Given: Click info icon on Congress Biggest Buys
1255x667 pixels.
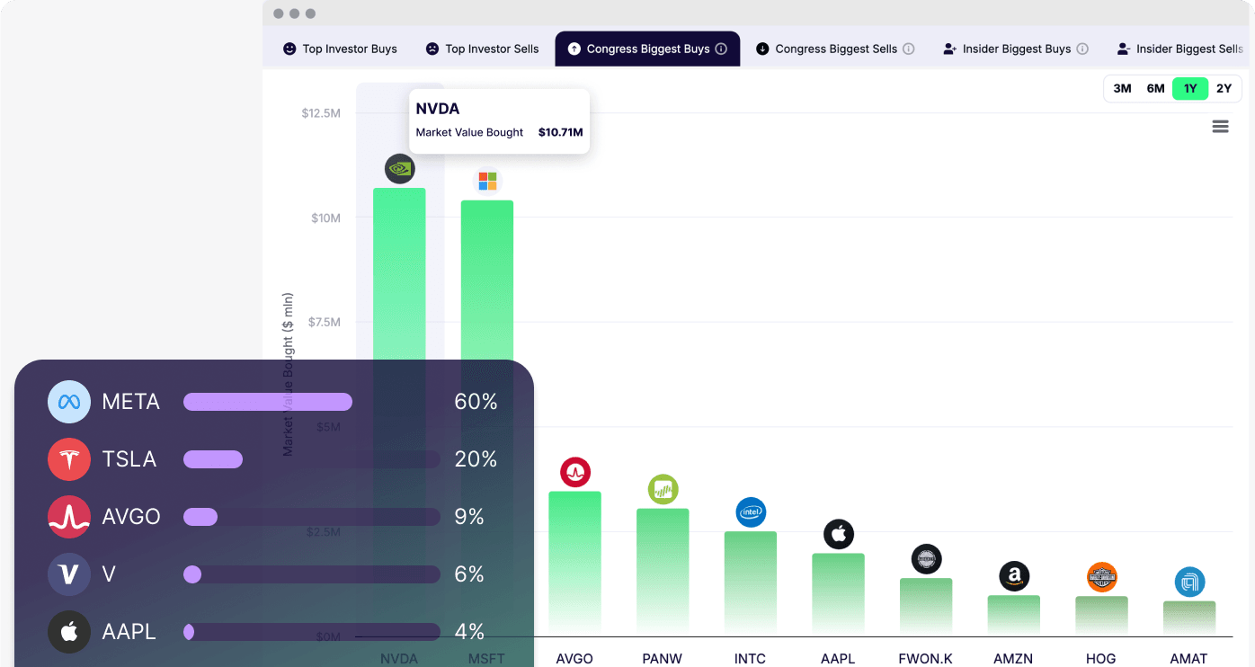Looking at the screenshot, I should click(721, 49).
